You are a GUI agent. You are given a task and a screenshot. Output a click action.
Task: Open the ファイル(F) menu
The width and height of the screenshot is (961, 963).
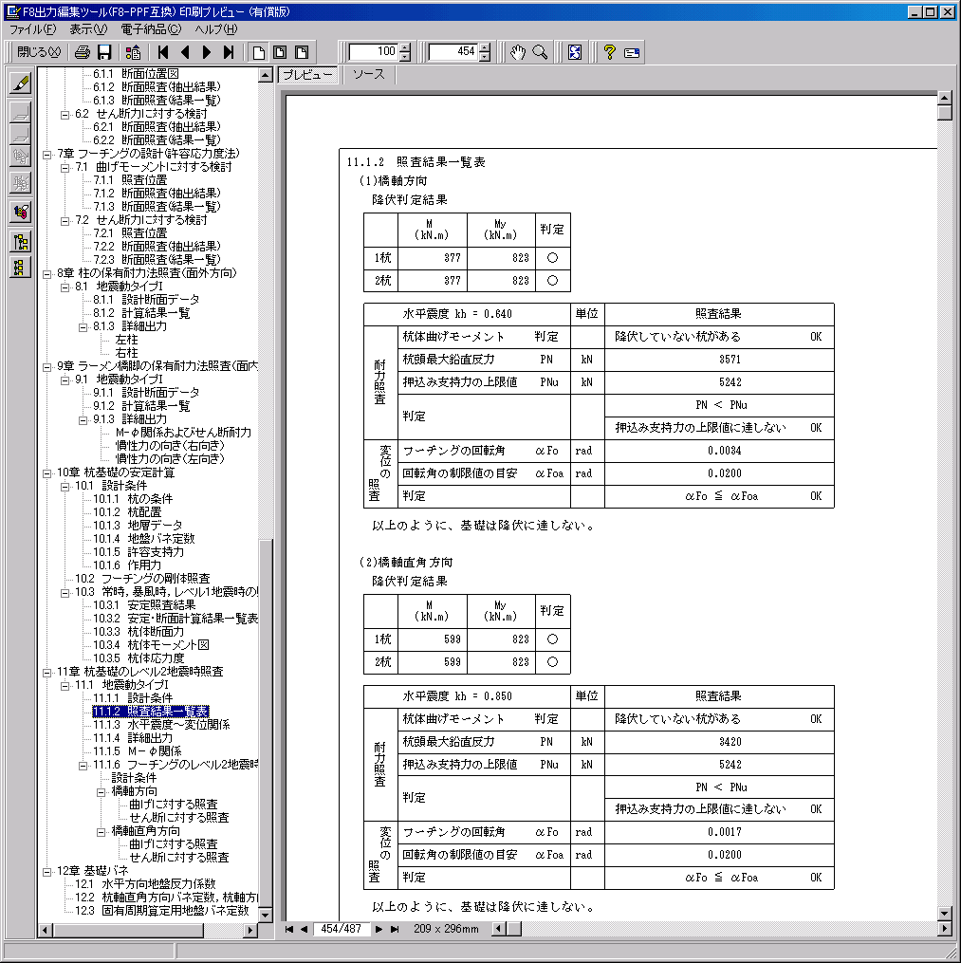coord(32,28)
